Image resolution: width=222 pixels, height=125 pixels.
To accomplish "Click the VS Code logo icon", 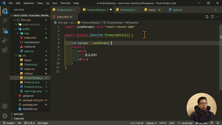I will 4,3.
